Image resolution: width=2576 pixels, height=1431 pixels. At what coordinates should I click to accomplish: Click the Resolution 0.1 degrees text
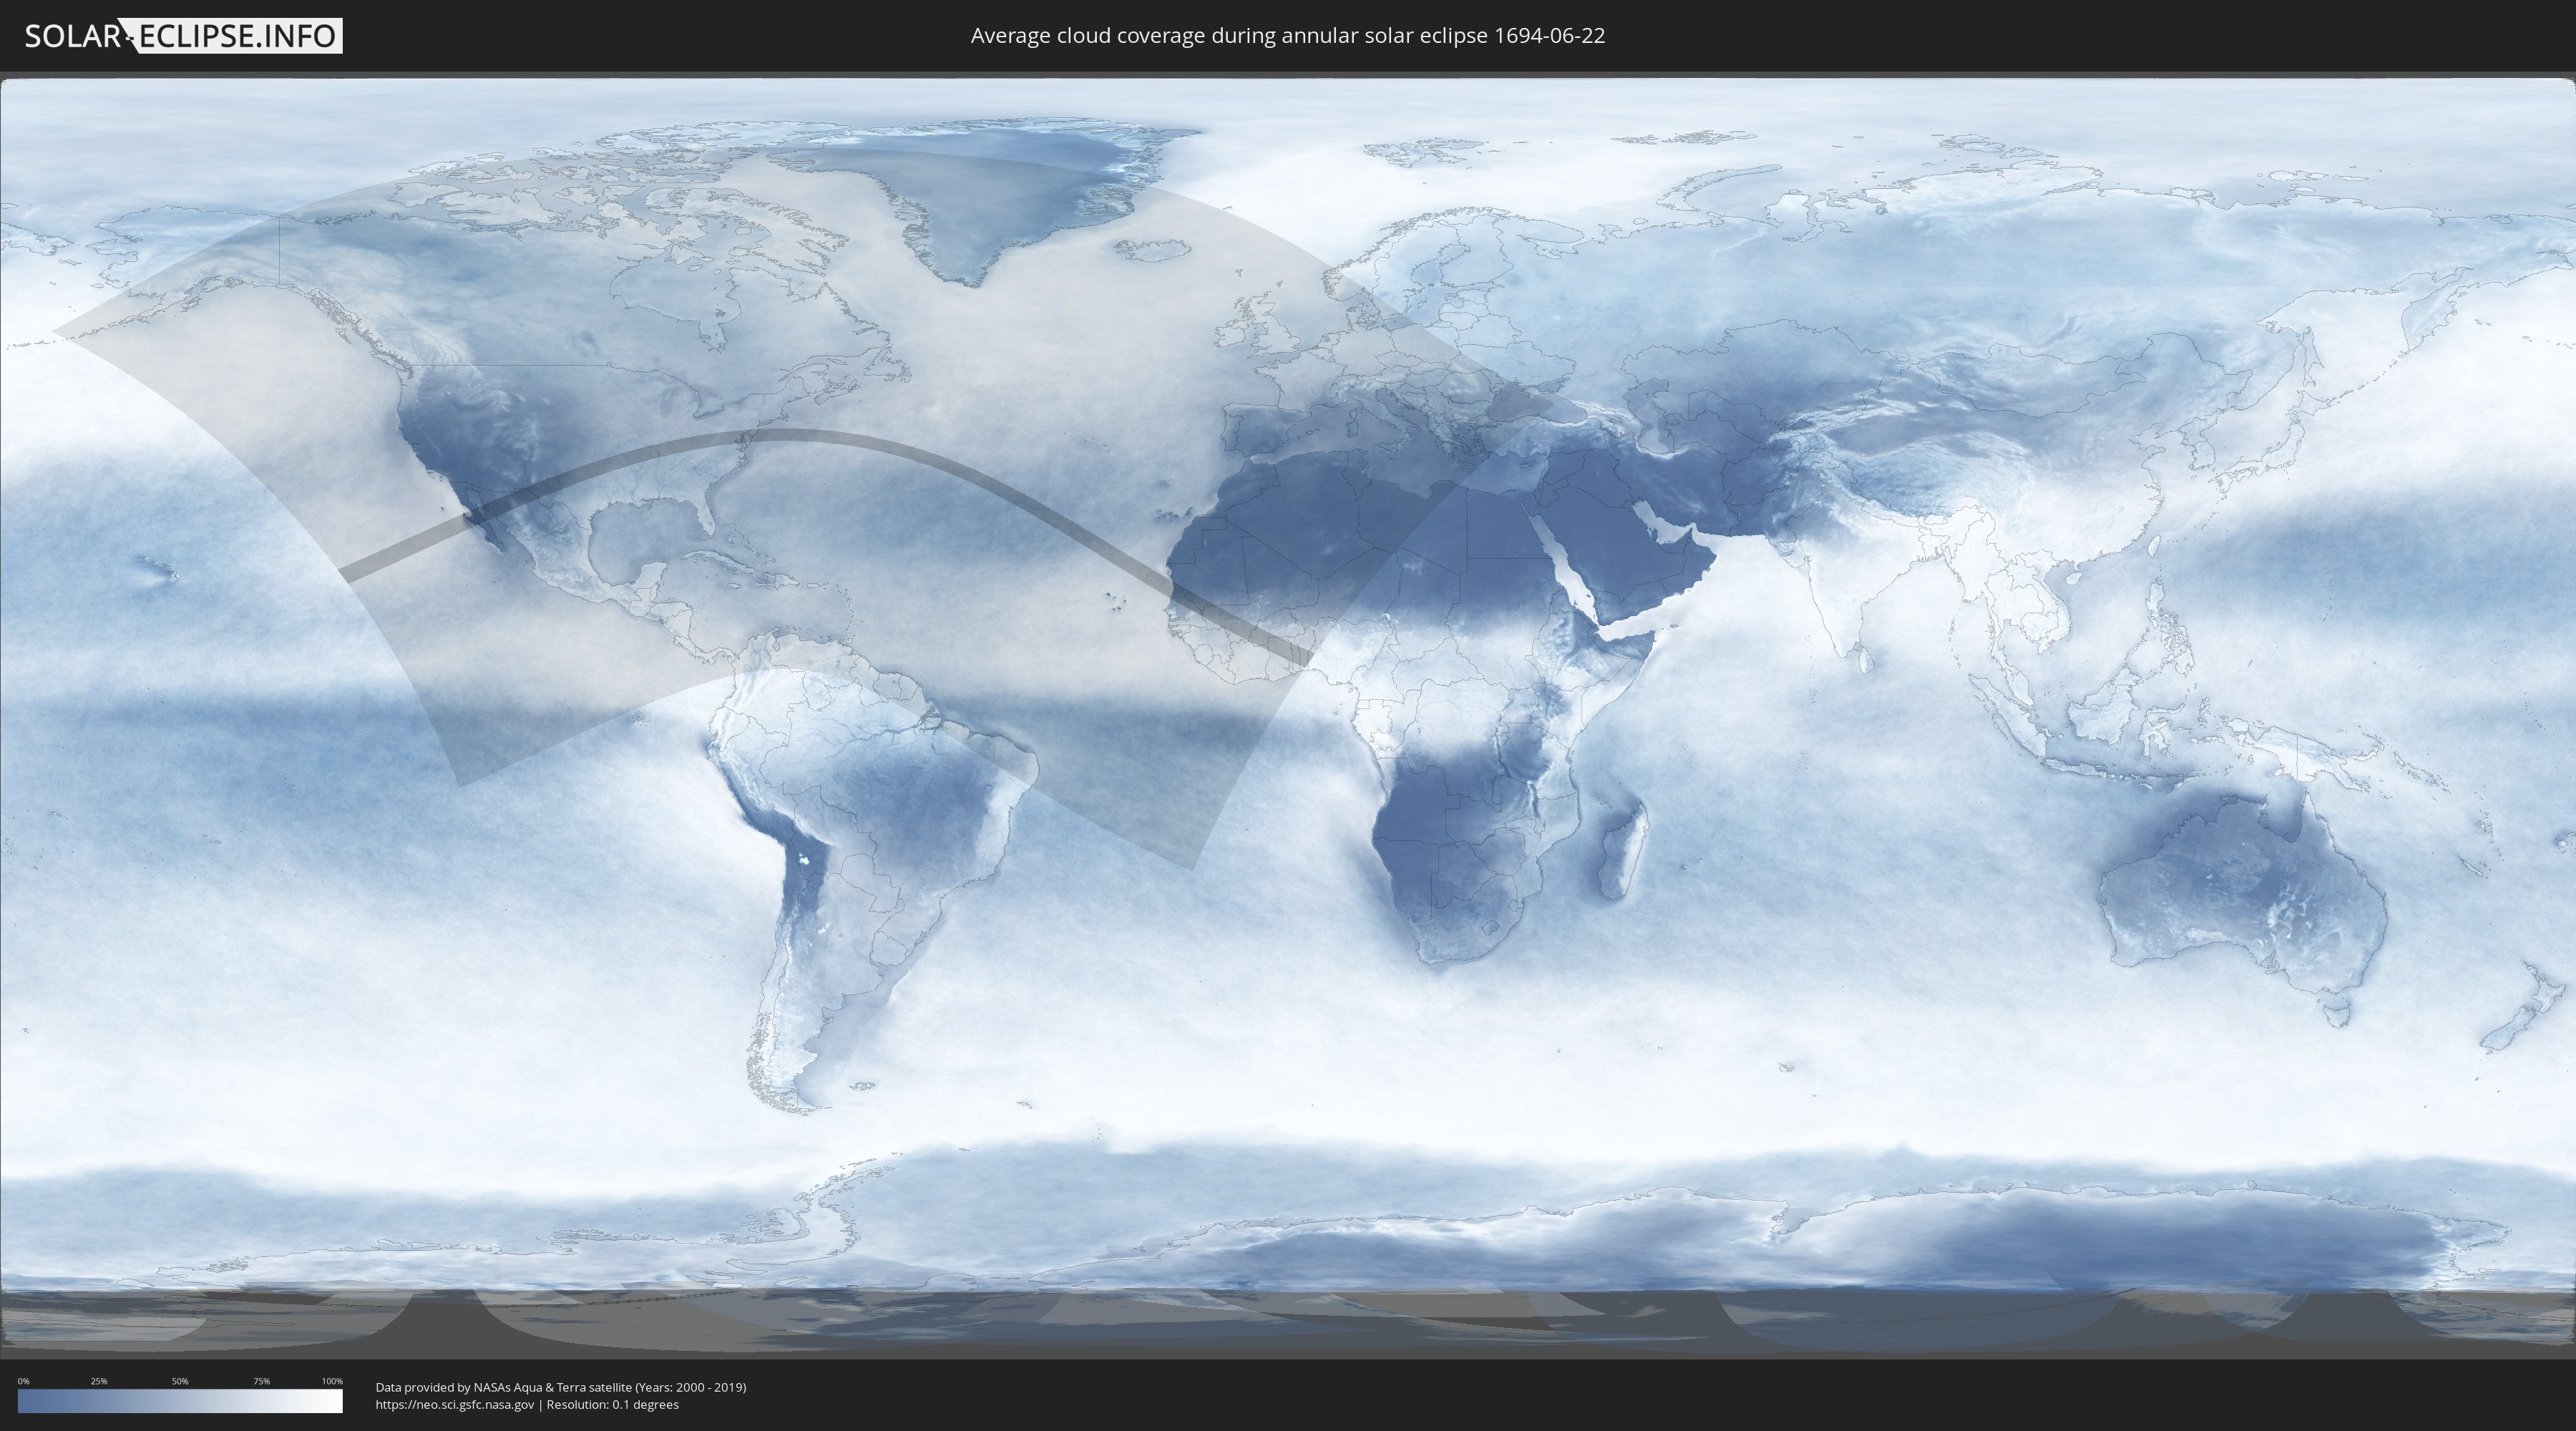click(x=612, y=1404)
